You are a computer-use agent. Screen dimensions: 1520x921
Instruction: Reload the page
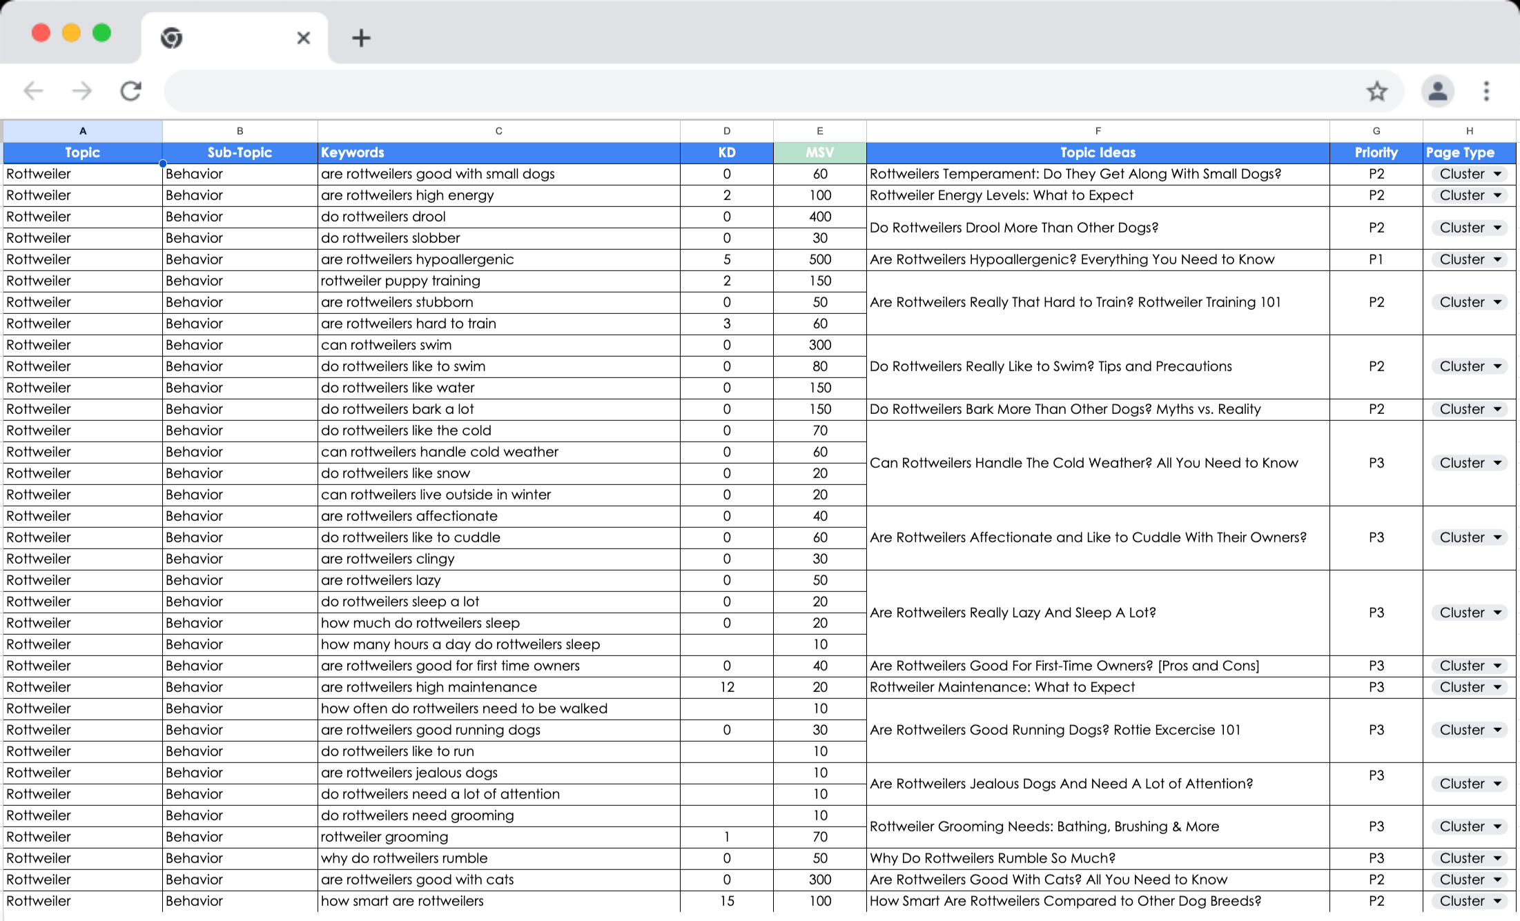coord(131,91)
